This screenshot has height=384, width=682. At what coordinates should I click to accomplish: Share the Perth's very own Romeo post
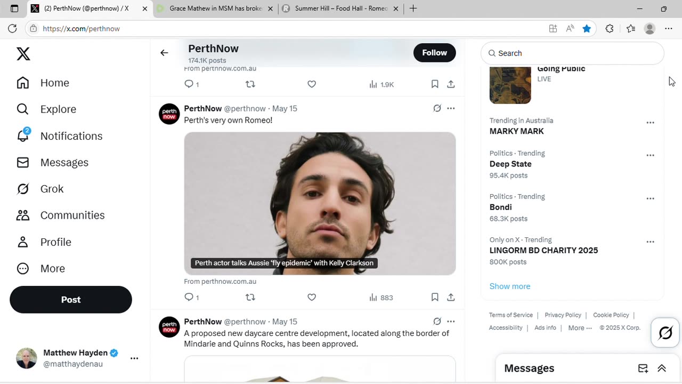pyautogui.click(x=451, y=298)
